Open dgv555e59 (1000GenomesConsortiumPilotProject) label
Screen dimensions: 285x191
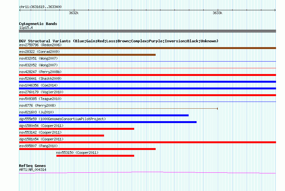coord(62,119)
